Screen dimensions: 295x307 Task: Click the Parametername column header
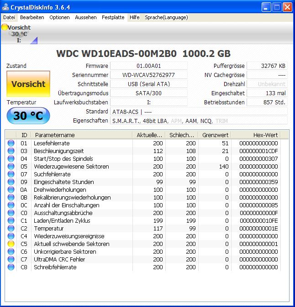tap(82, 135)
